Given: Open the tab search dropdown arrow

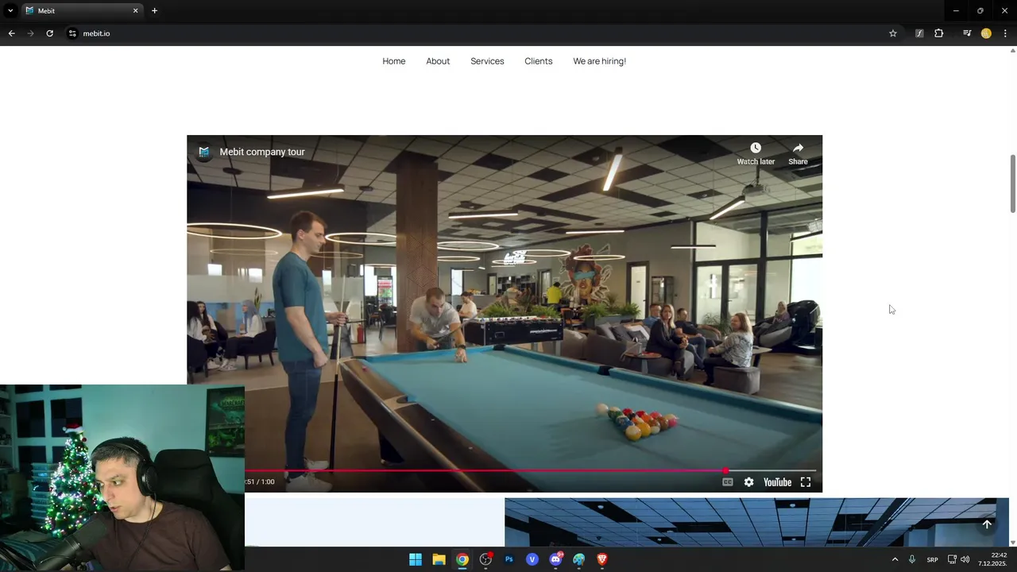Looking at the screenshot, I should tap(10, 10).
